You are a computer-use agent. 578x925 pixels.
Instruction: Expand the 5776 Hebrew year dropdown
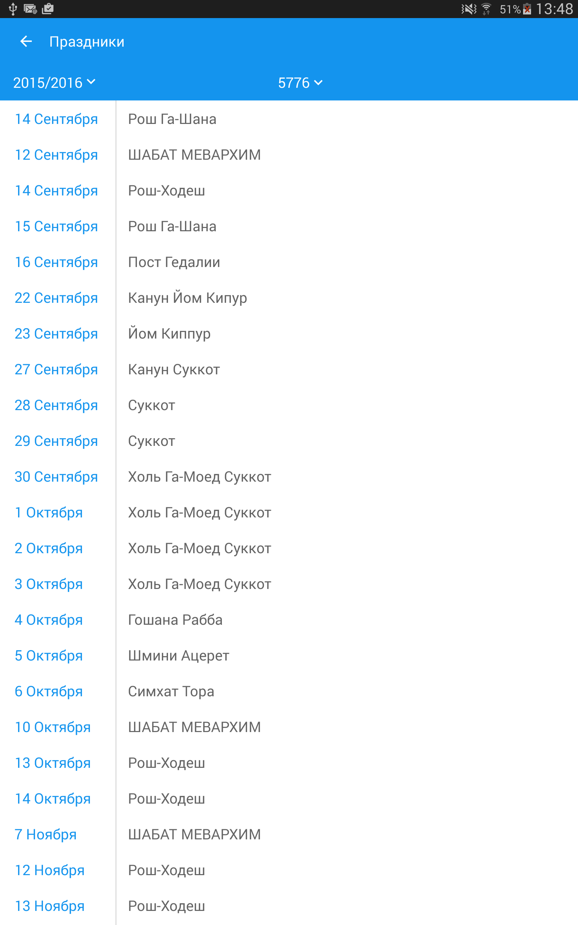pos(300,82)
